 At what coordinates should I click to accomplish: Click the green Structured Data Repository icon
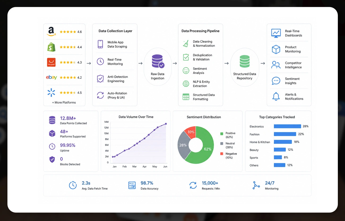[245, 61]
